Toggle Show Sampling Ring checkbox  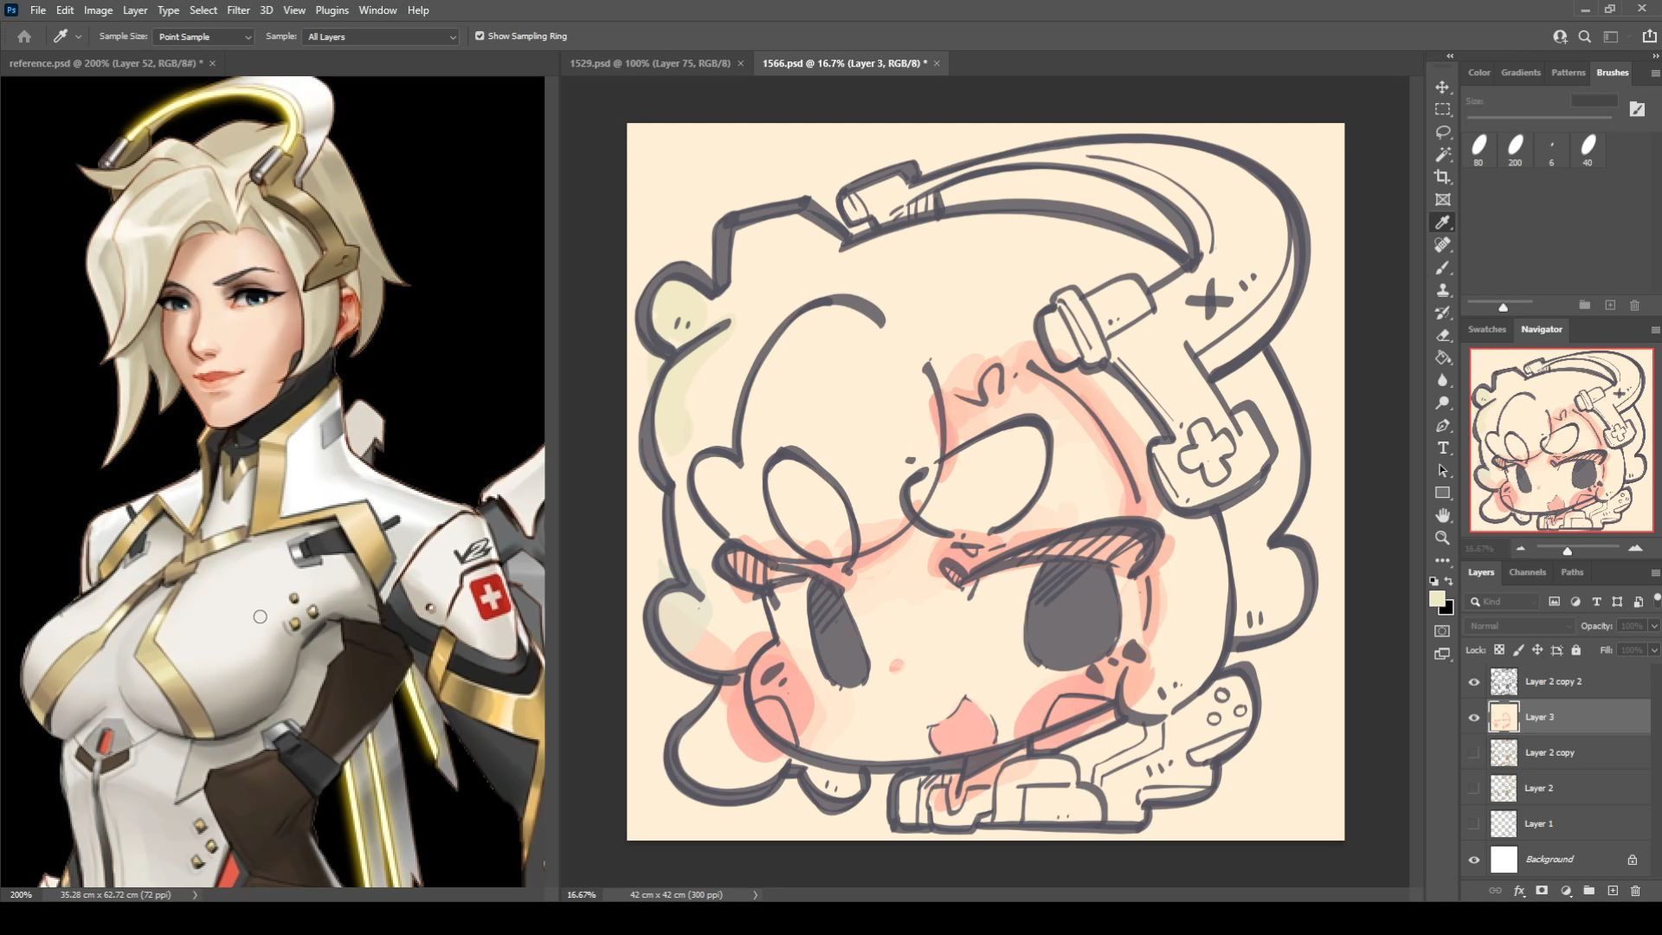[x=480, y=36]
